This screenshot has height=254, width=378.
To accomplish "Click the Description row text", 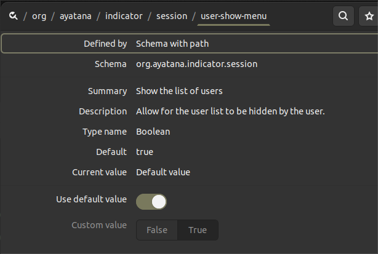I will pos(230,111).
